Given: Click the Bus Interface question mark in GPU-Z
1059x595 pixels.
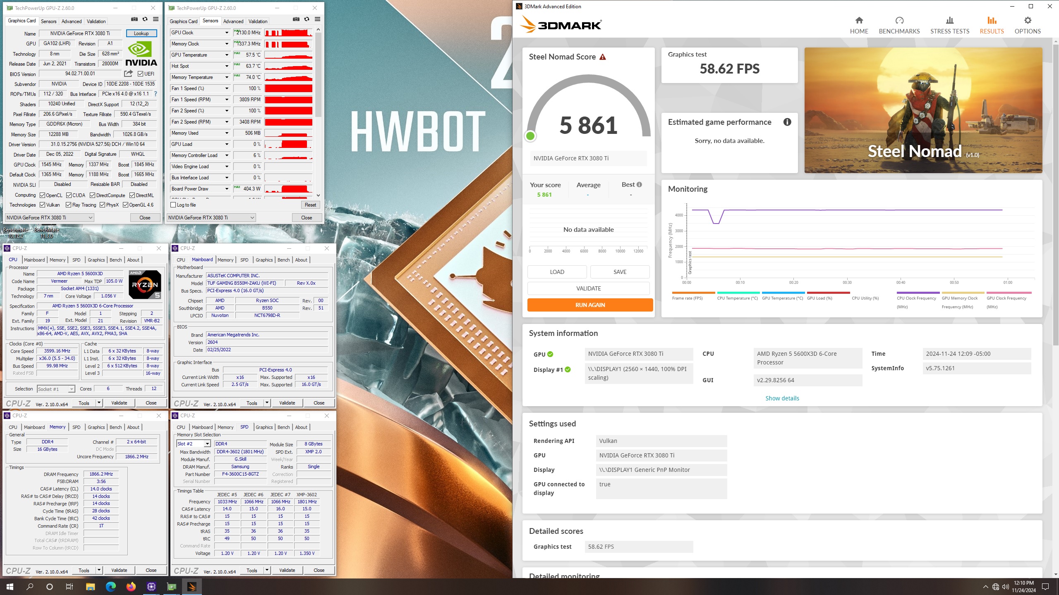Looking at the screenshot, I should coord(156,94).
